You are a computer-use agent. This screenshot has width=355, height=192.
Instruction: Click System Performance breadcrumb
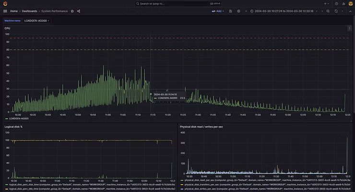coord(54,11)
